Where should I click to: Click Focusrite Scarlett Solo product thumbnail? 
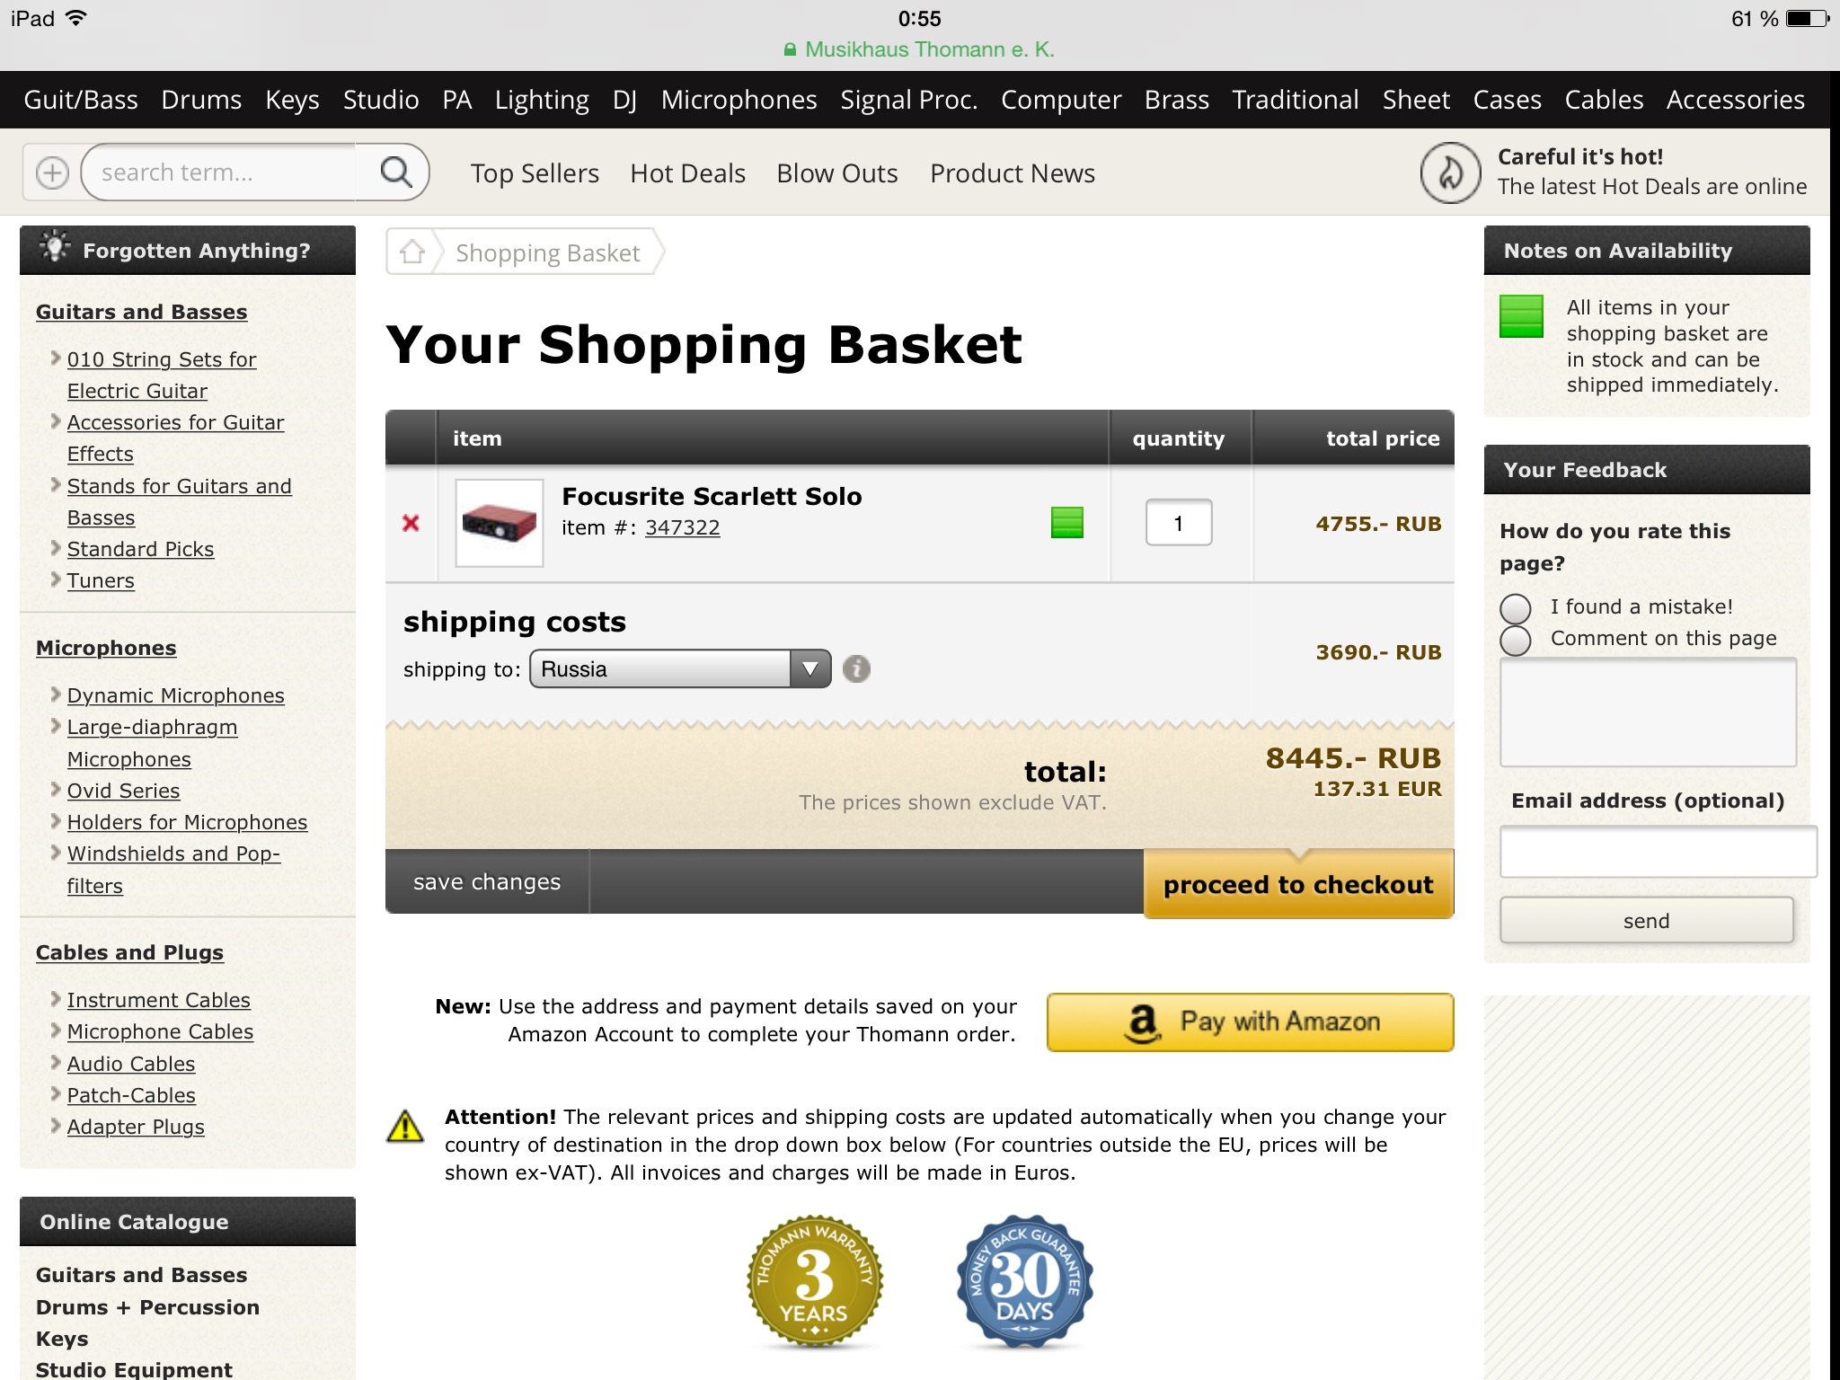tap(500, 523)
